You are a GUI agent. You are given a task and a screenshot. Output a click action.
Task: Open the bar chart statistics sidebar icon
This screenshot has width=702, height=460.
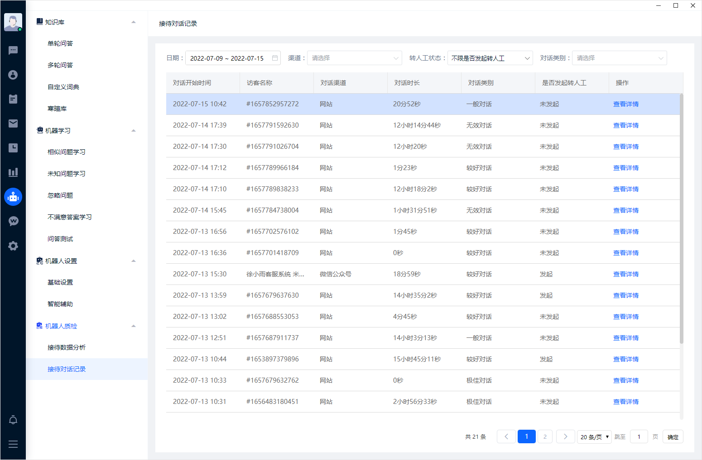(x=13, y=172)
